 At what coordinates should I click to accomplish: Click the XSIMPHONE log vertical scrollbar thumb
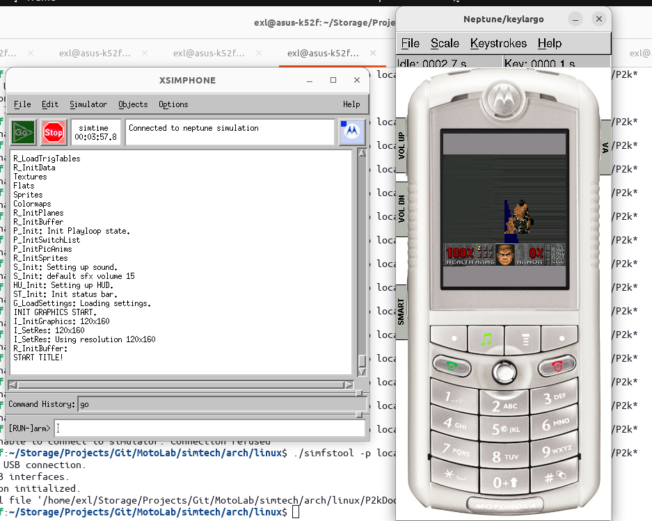click(x=362, y=360)
